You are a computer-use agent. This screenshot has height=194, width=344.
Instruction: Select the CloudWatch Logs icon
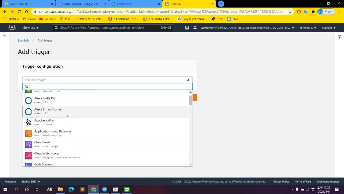click(x=28, y=156)
